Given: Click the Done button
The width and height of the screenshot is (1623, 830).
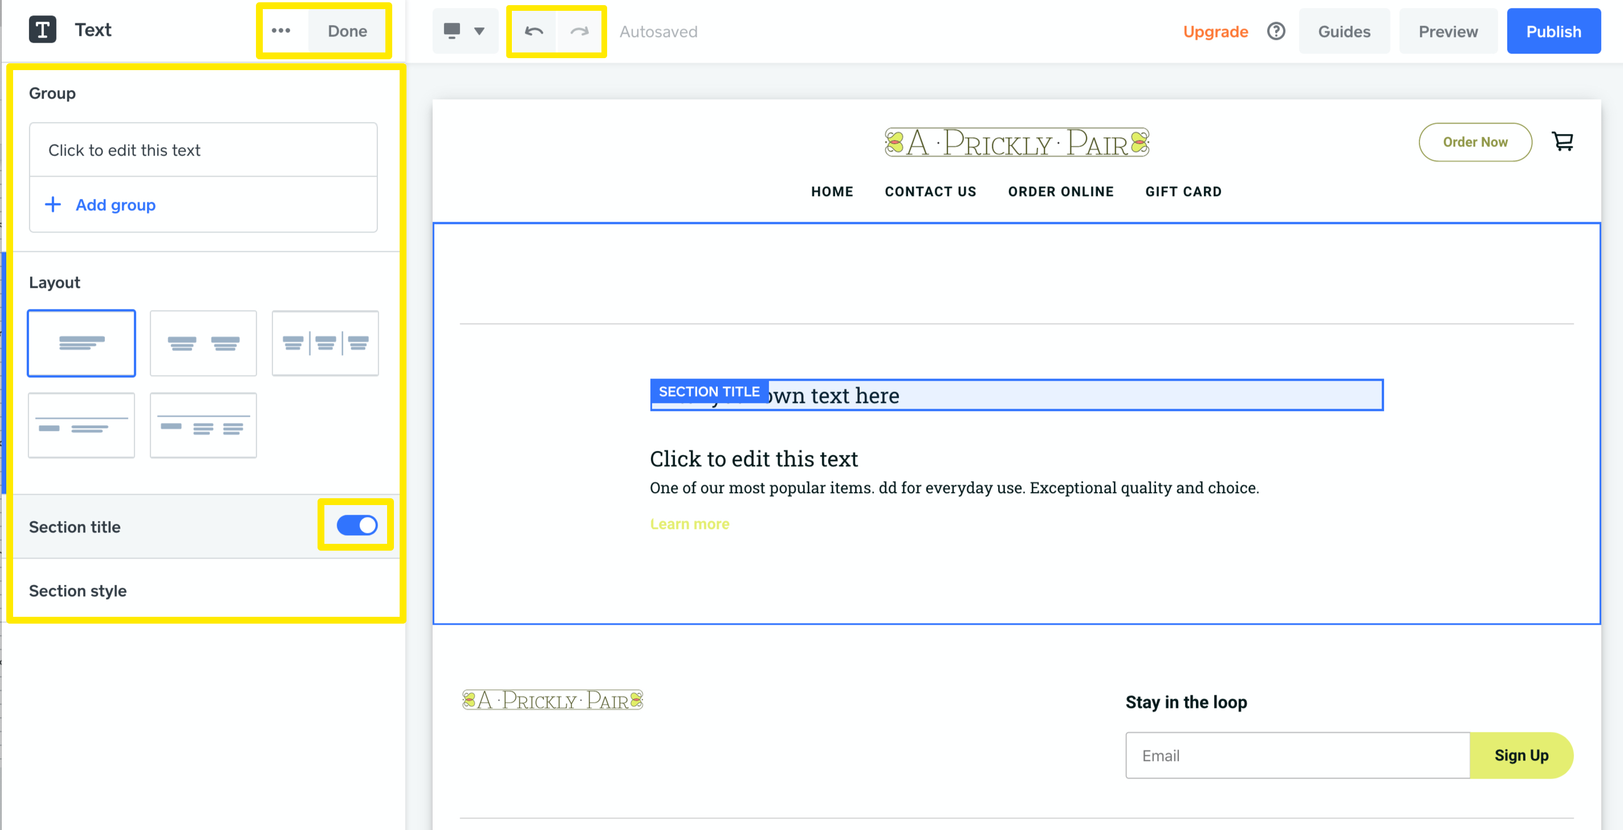Looking at the screenshot, I should tap(347, 31).
